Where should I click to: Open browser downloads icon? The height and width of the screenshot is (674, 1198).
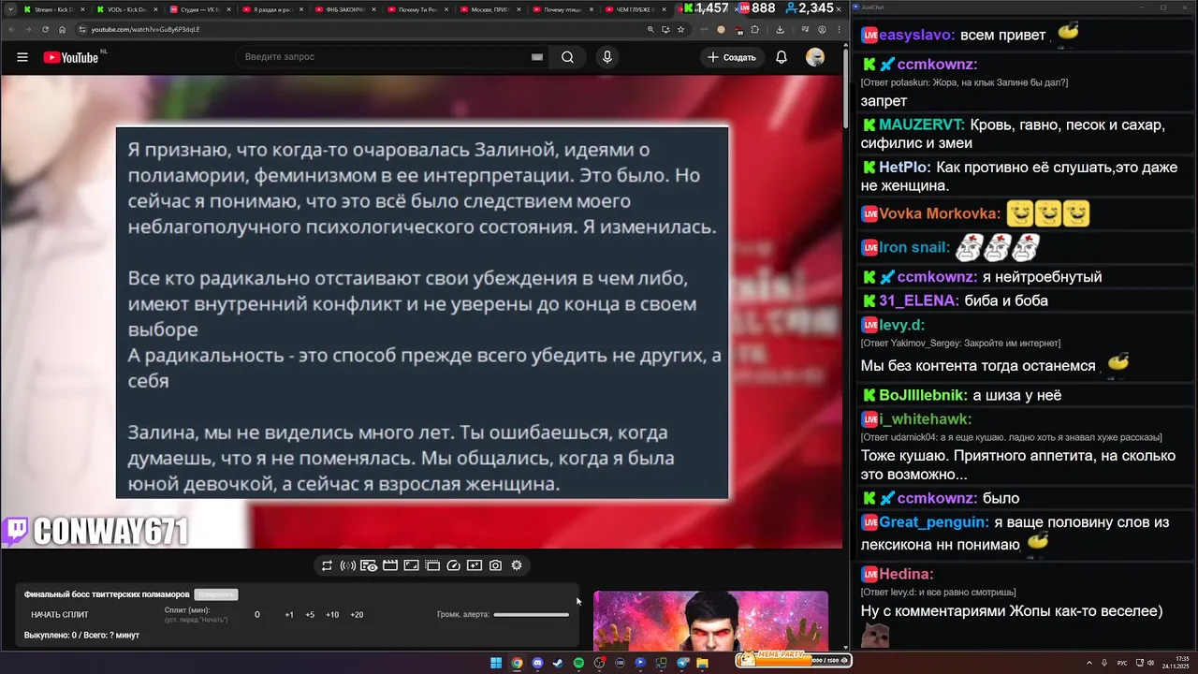(x=781, y=29)
